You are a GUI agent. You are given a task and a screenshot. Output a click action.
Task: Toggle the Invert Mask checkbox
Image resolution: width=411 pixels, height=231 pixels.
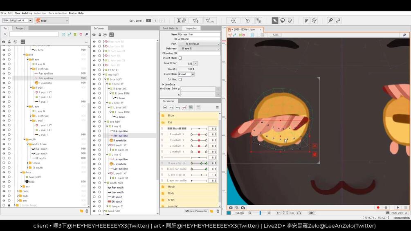pos(180,58)
